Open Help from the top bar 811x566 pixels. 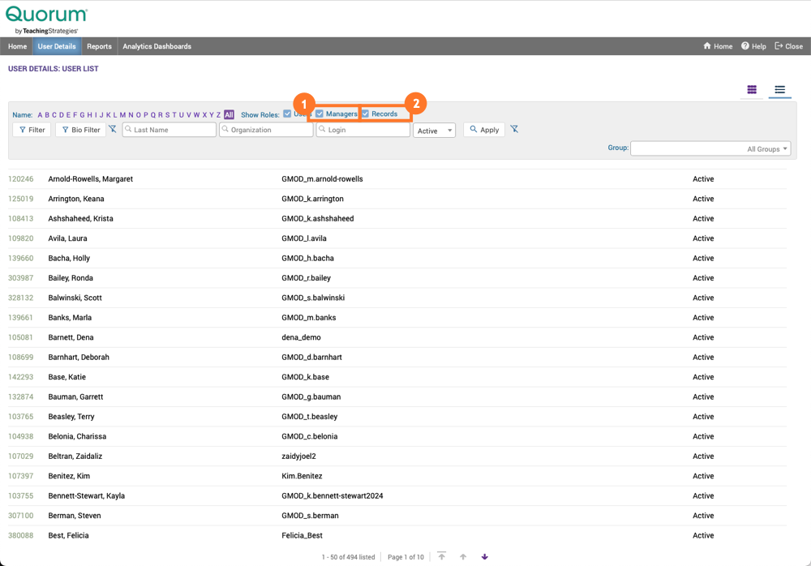click(x=753, y=46)
